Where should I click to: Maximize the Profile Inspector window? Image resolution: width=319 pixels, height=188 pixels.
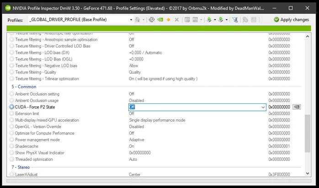291,8
